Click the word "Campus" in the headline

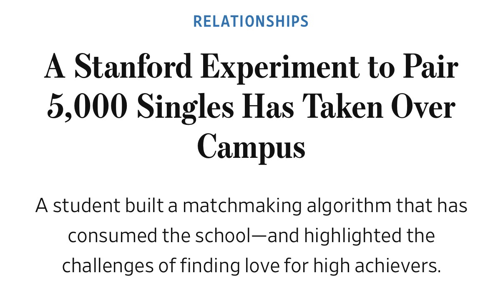pyautogui.click(x=251, y=146)
